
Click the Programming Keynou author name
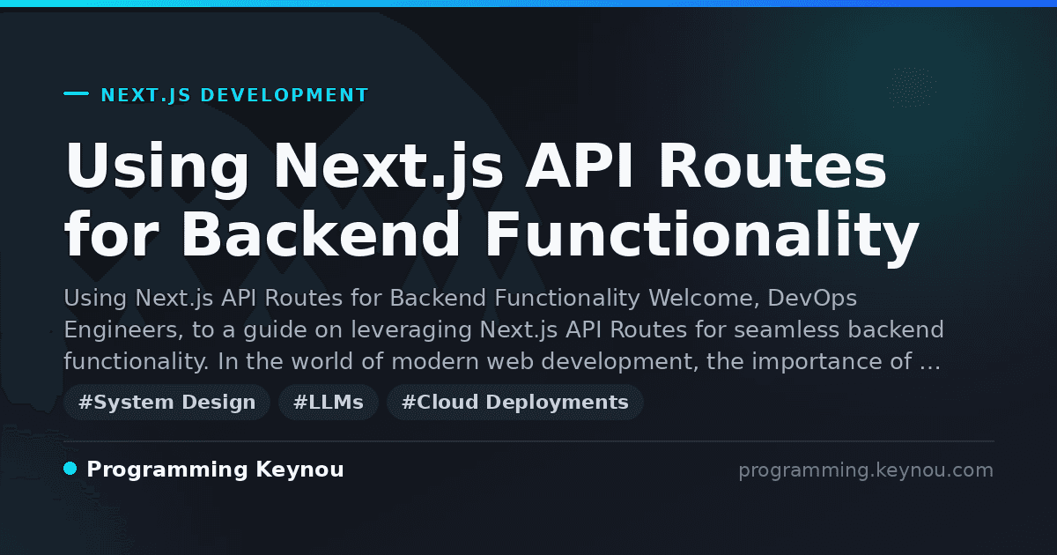(x=215, y=470)
